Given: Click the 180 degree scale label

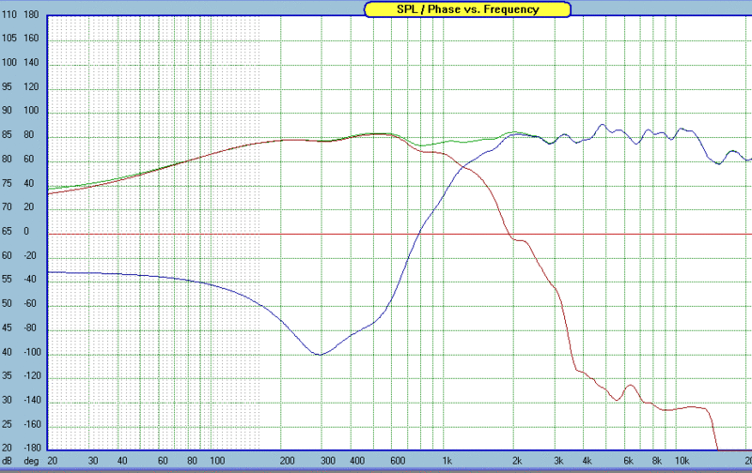Looking at the screenshot, I should 31,14.
